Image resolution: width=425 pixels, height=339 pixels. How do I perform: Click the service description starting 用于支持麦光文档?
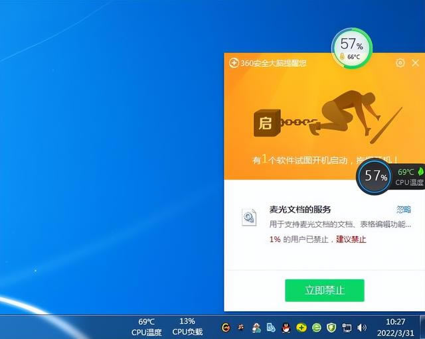(x=340, y=224)
